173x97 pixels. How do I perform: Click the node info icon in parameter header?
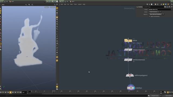172,7
